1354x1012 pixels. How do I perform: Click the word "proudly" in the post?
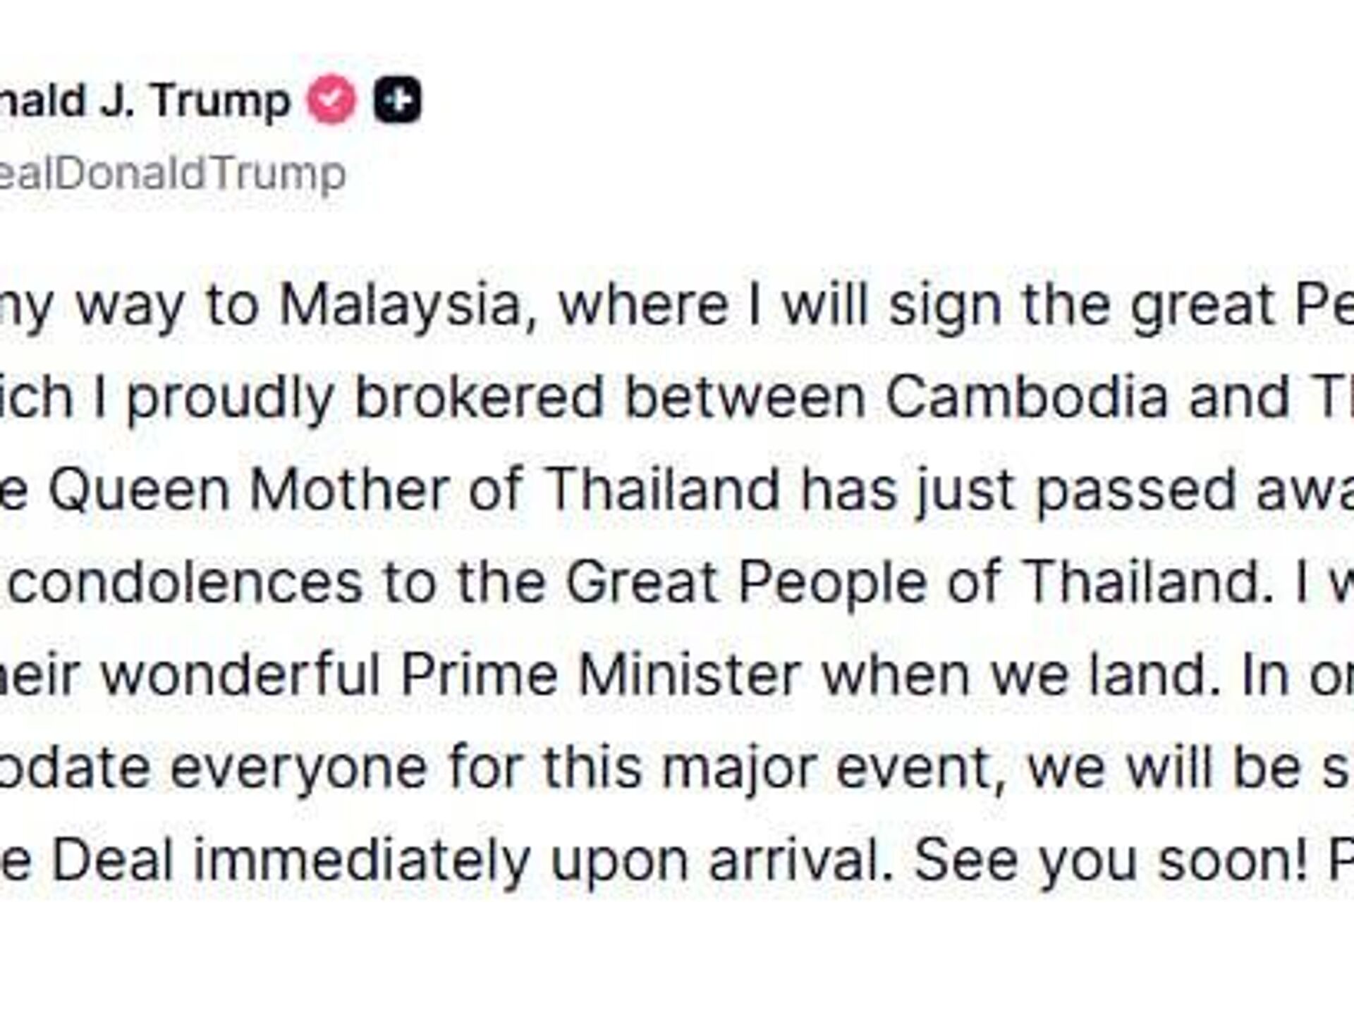click(x=231, y=397)
